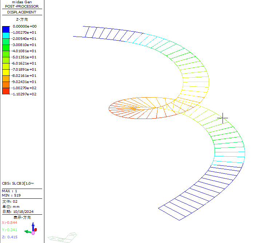The width and height of the screenshot is (256, 243).
Task: Click the blue Z-axis arrow of the triad
Action: pyautogui.click(x=33, y=226)
